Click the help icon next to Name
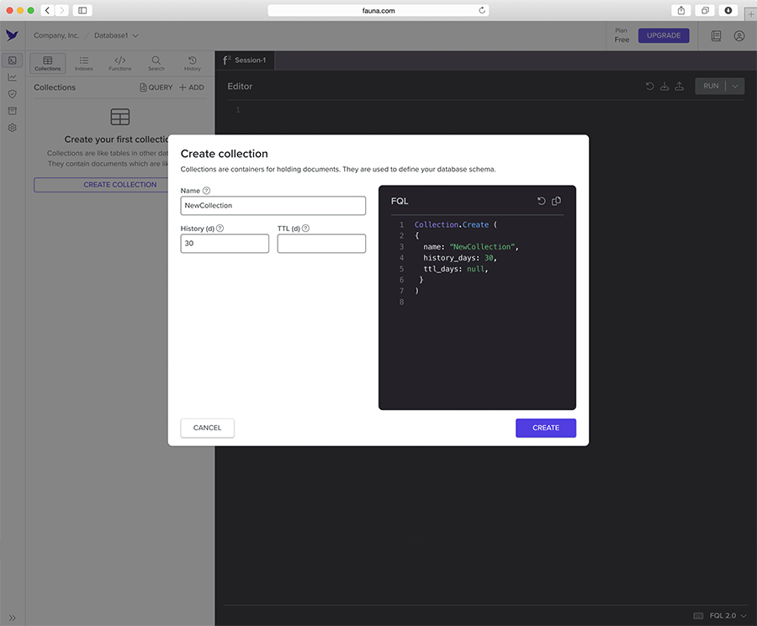 coord(207,191)
